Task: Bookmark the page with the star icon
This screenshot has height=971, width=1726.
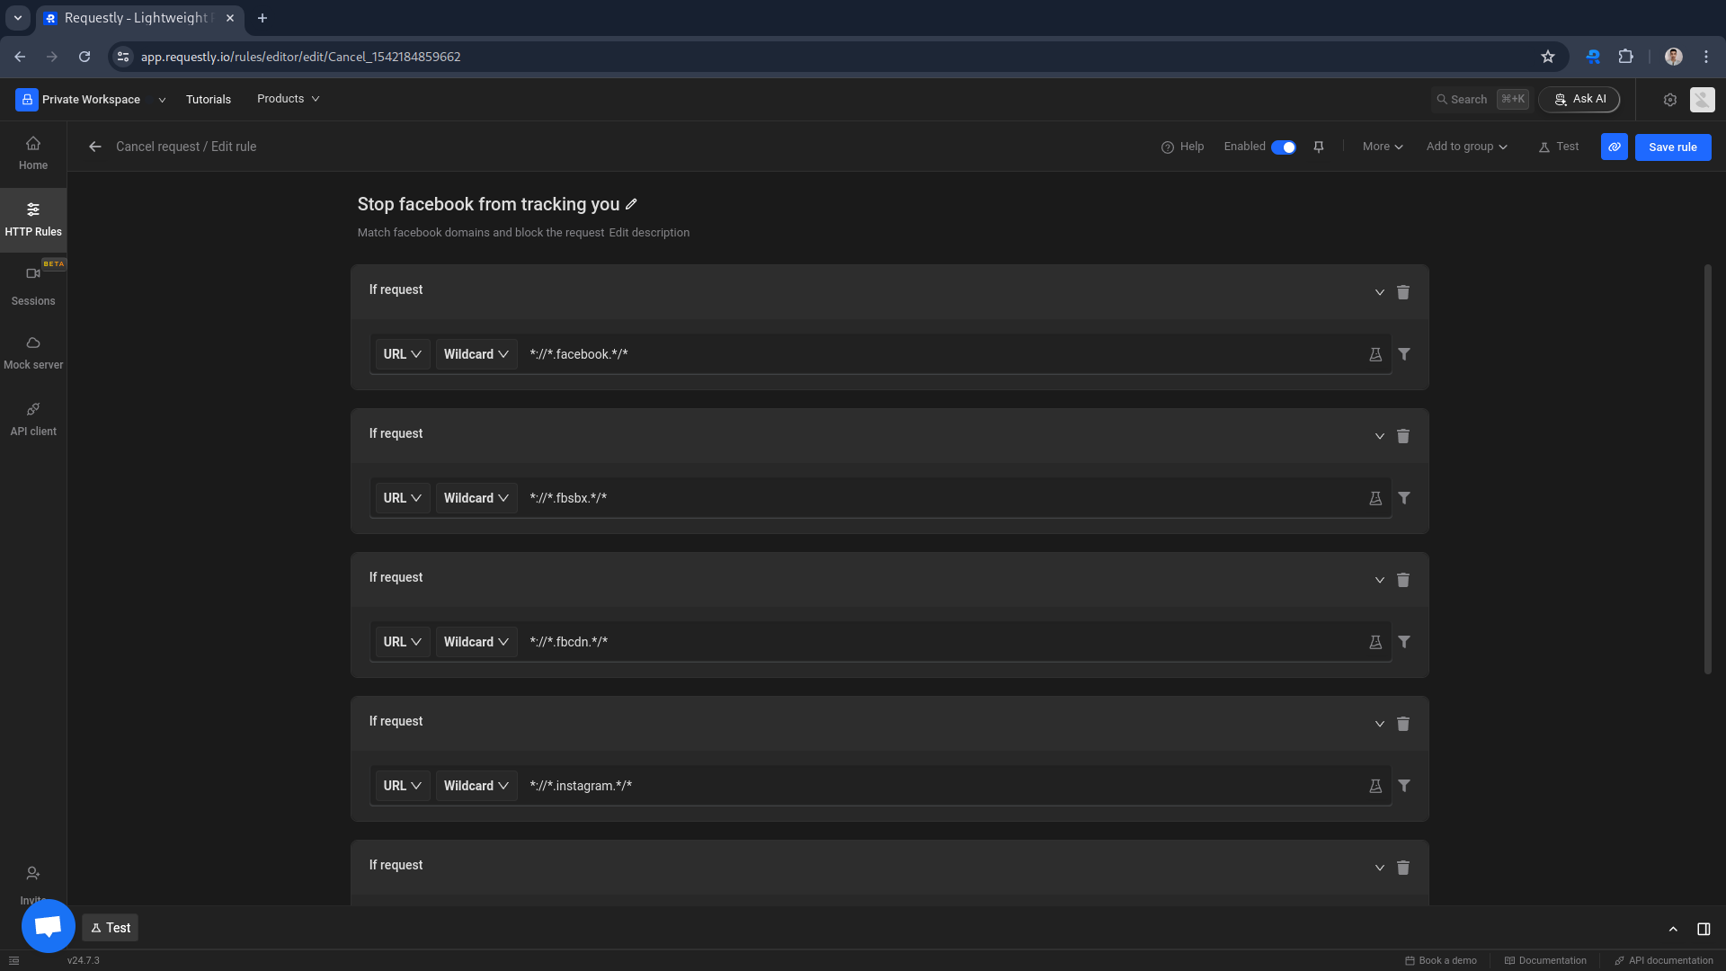Action: (1548, 56)
